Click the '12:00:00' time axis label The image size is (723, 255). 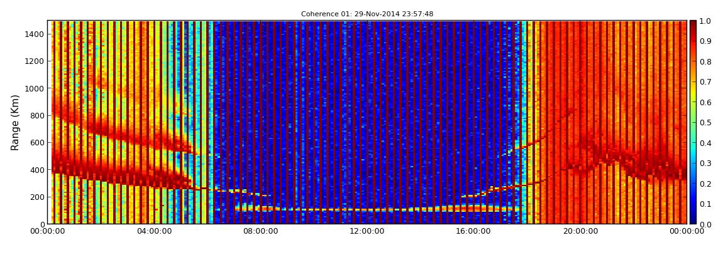click(367, 231)
